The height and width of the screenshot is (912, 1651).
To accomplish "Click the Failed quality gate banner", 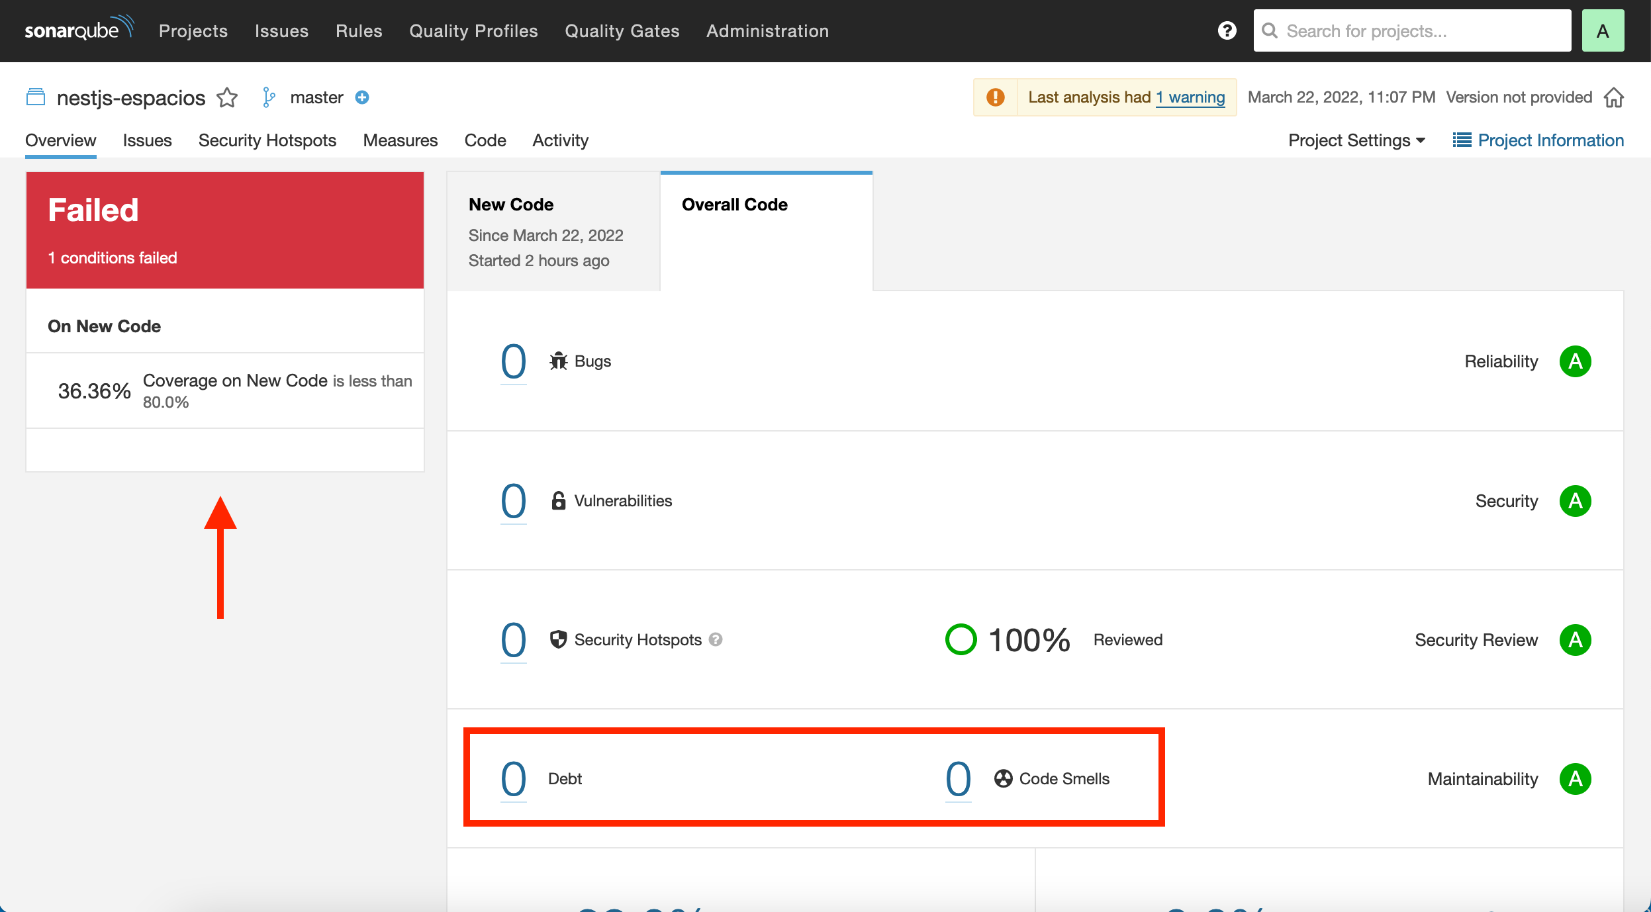I will (x=225, y=230).
